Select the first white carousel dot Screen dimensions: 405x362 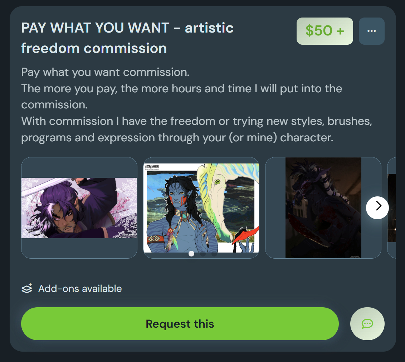[x=191, y=254]
